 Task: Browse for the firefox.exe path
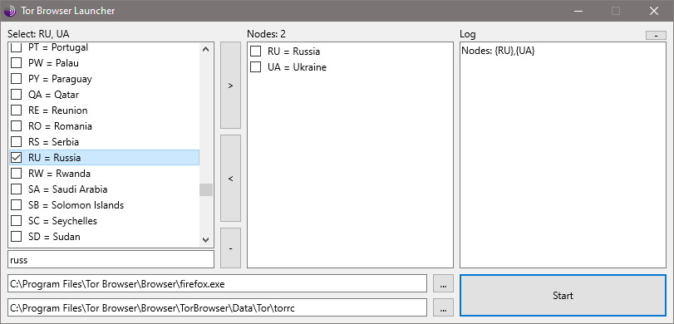coord(443,284)
